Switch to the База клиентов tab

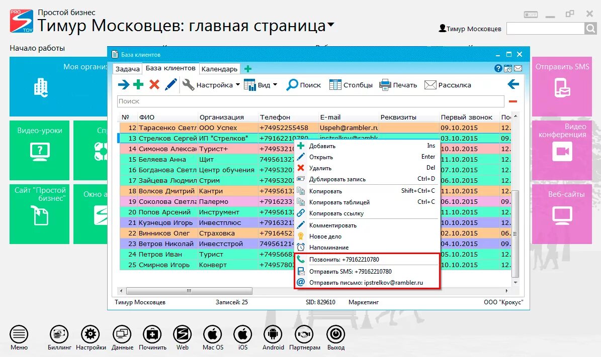170,68
